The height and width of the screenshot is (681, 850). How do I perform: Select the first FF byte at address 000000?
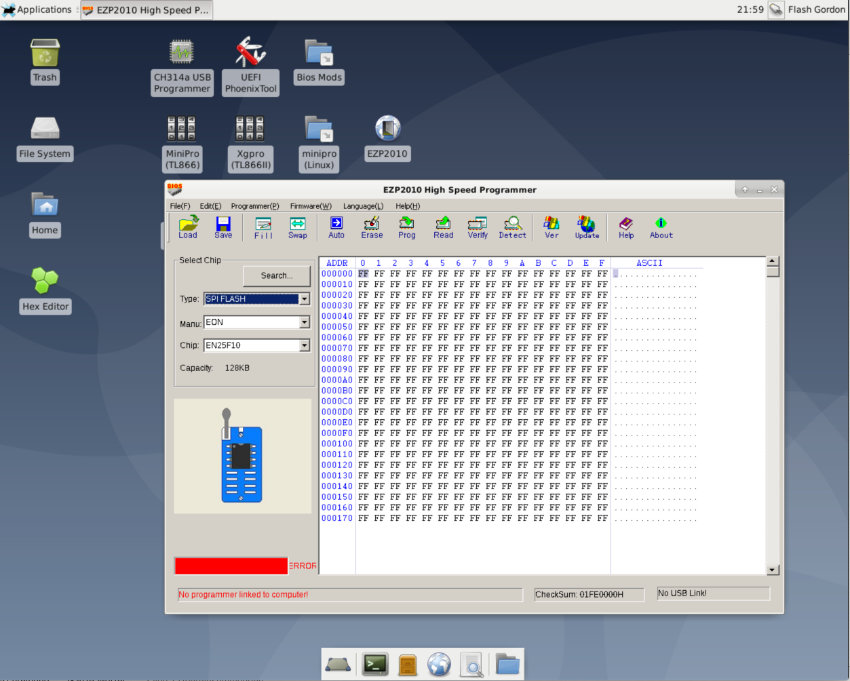[363, 274]
